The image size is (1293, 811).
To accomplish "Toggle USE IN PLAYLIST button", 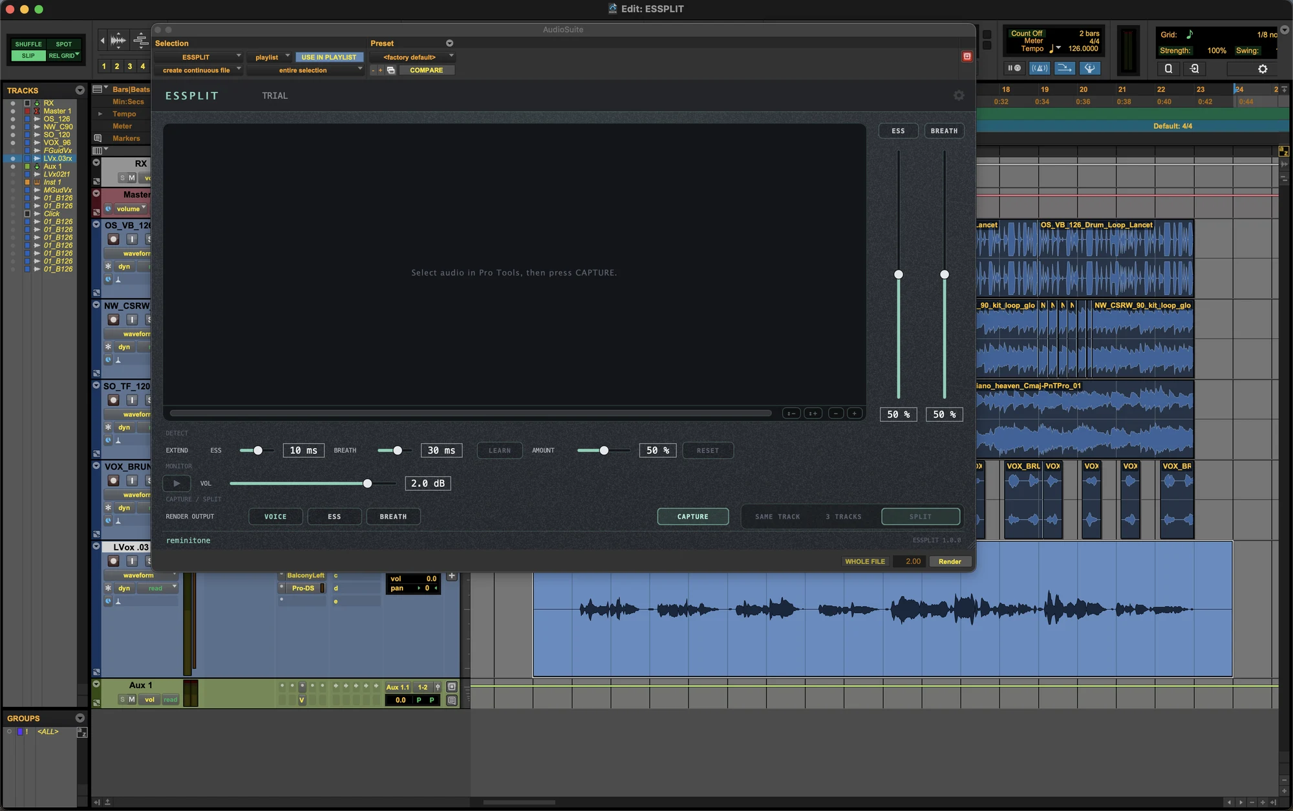I will 328,57.
